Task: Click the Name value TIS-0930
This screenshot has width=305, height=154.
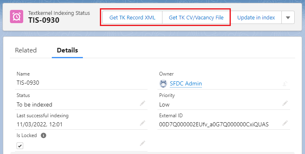Action: click(28, 83)
